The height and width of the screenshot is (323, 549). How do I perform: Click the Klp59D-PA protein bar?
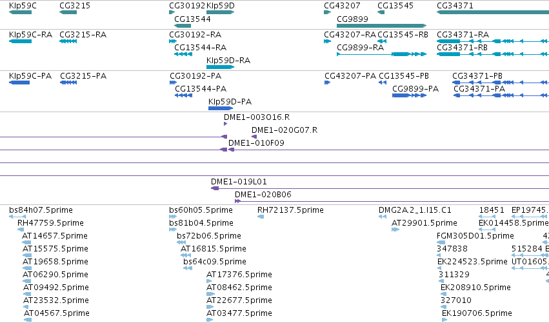point(221,108)
